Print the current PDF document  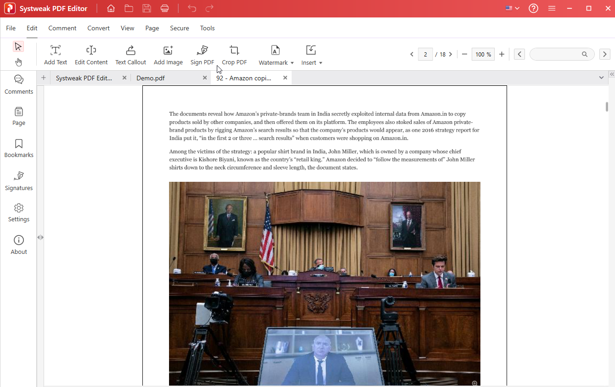click(x=165, y=8)
